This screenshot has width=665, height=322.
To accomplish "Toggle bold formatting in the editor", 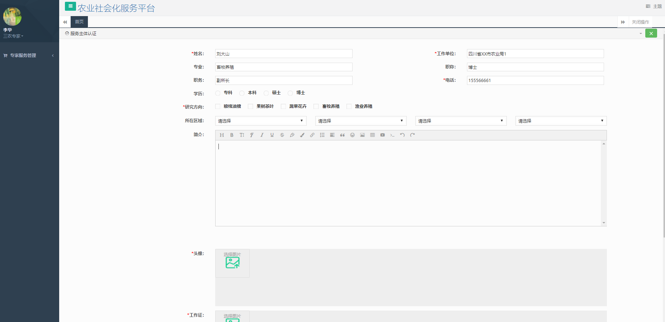I will click(232, 135).
